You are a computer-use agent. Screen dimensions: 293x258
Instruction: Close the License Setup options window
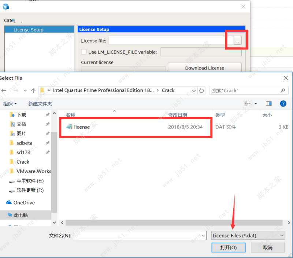pyautogui.click(x=243, y=7)
